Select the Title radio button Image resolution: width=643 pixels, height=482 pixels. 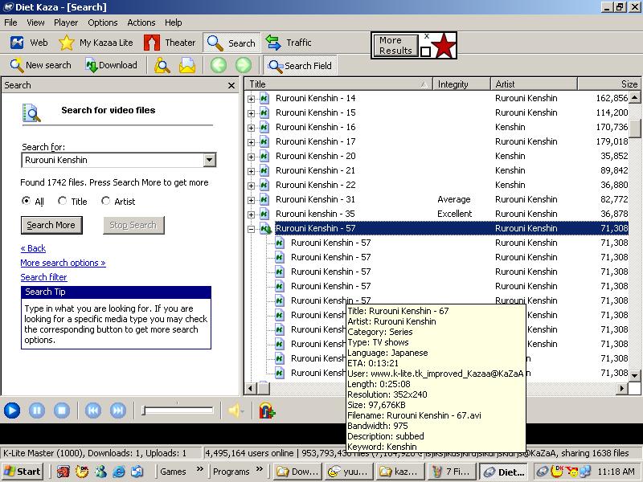point(63,202)
